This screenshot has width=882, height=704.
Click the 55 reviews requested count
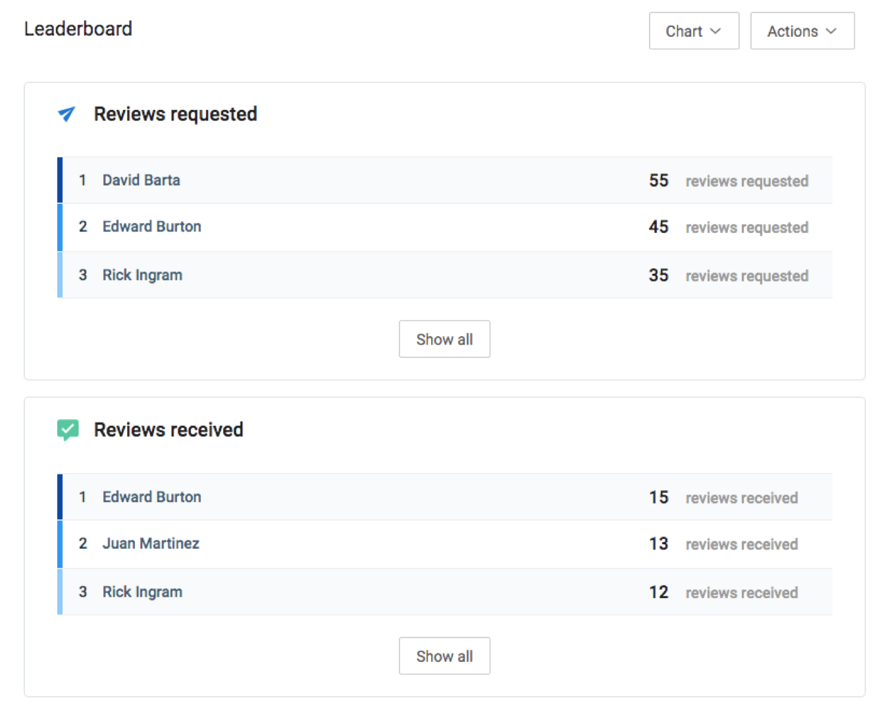pos(658,181)
